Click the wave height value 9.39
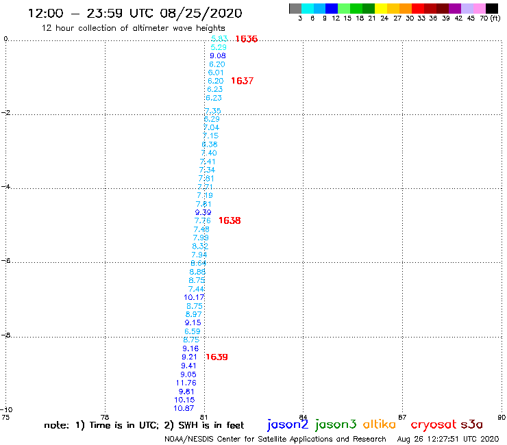The width and height of the screenshot is (507, 445). click(203, 212)
